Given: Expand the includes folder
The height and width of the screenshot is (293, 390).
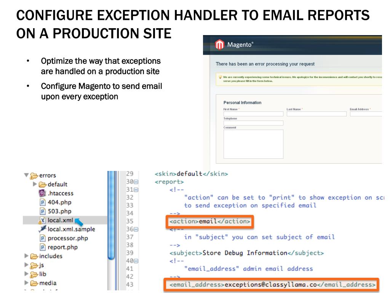Looking at the screenshot, I should pyautogui.click(x=26, y=256).
